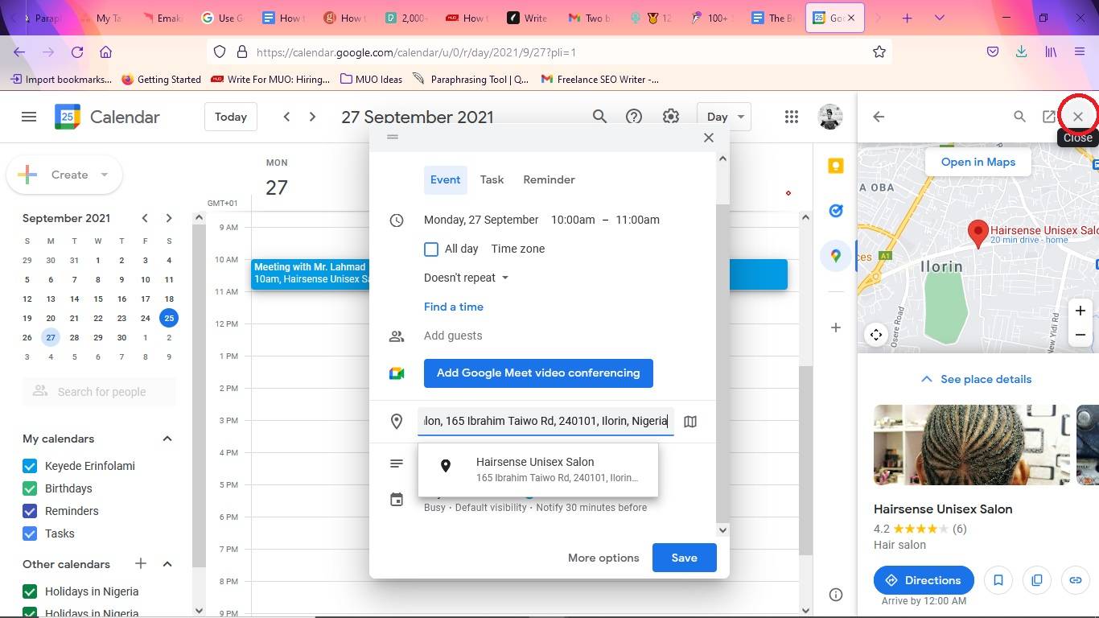Click the Today button
The image size is (1099, 618).
coord(231,117)
